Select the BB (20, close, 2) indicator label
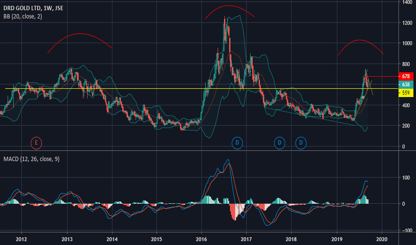Image resolution: width=416 pixels, height=245 pixels. point(23,16)
